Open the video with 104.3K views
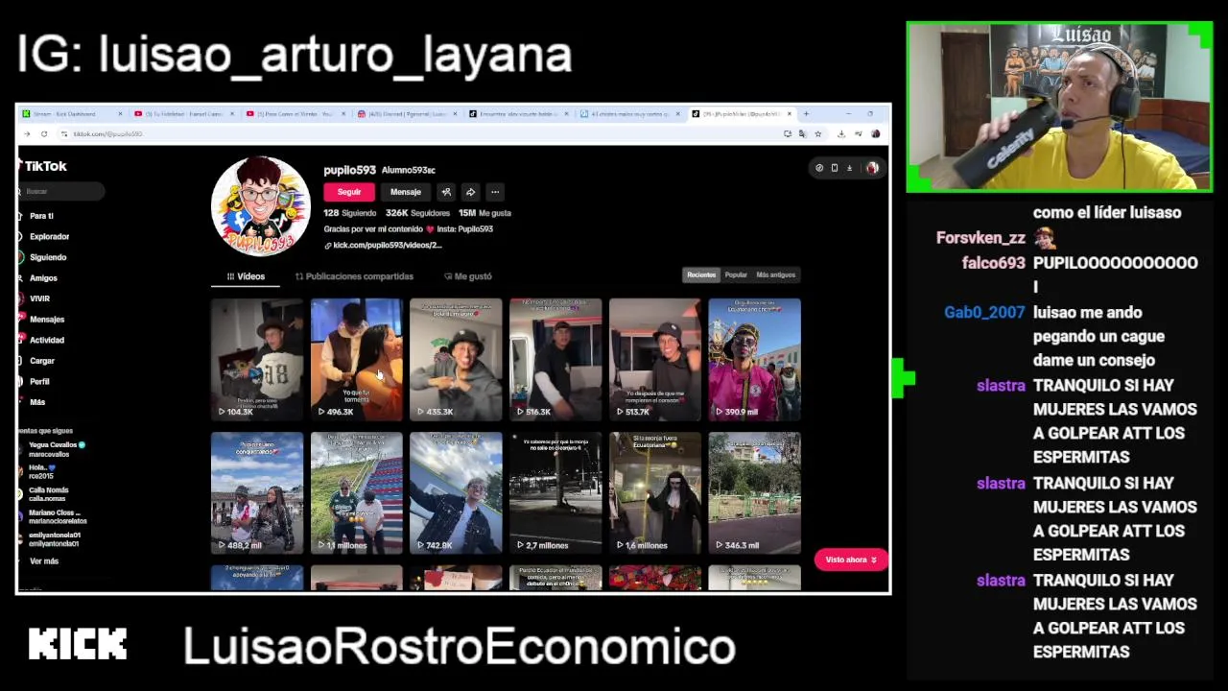Screen dimensions: 1228x691 pos(257,359)
